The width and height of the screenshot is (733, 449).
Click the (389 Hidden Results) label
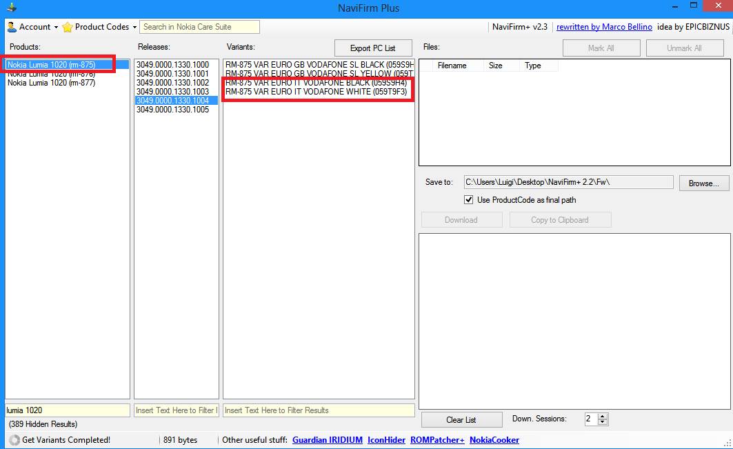click(43, 424)
